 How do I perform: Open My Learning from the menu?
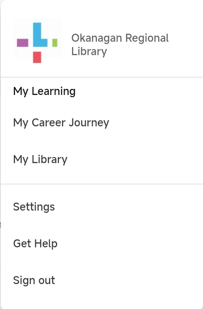click(x=44, y=91)
